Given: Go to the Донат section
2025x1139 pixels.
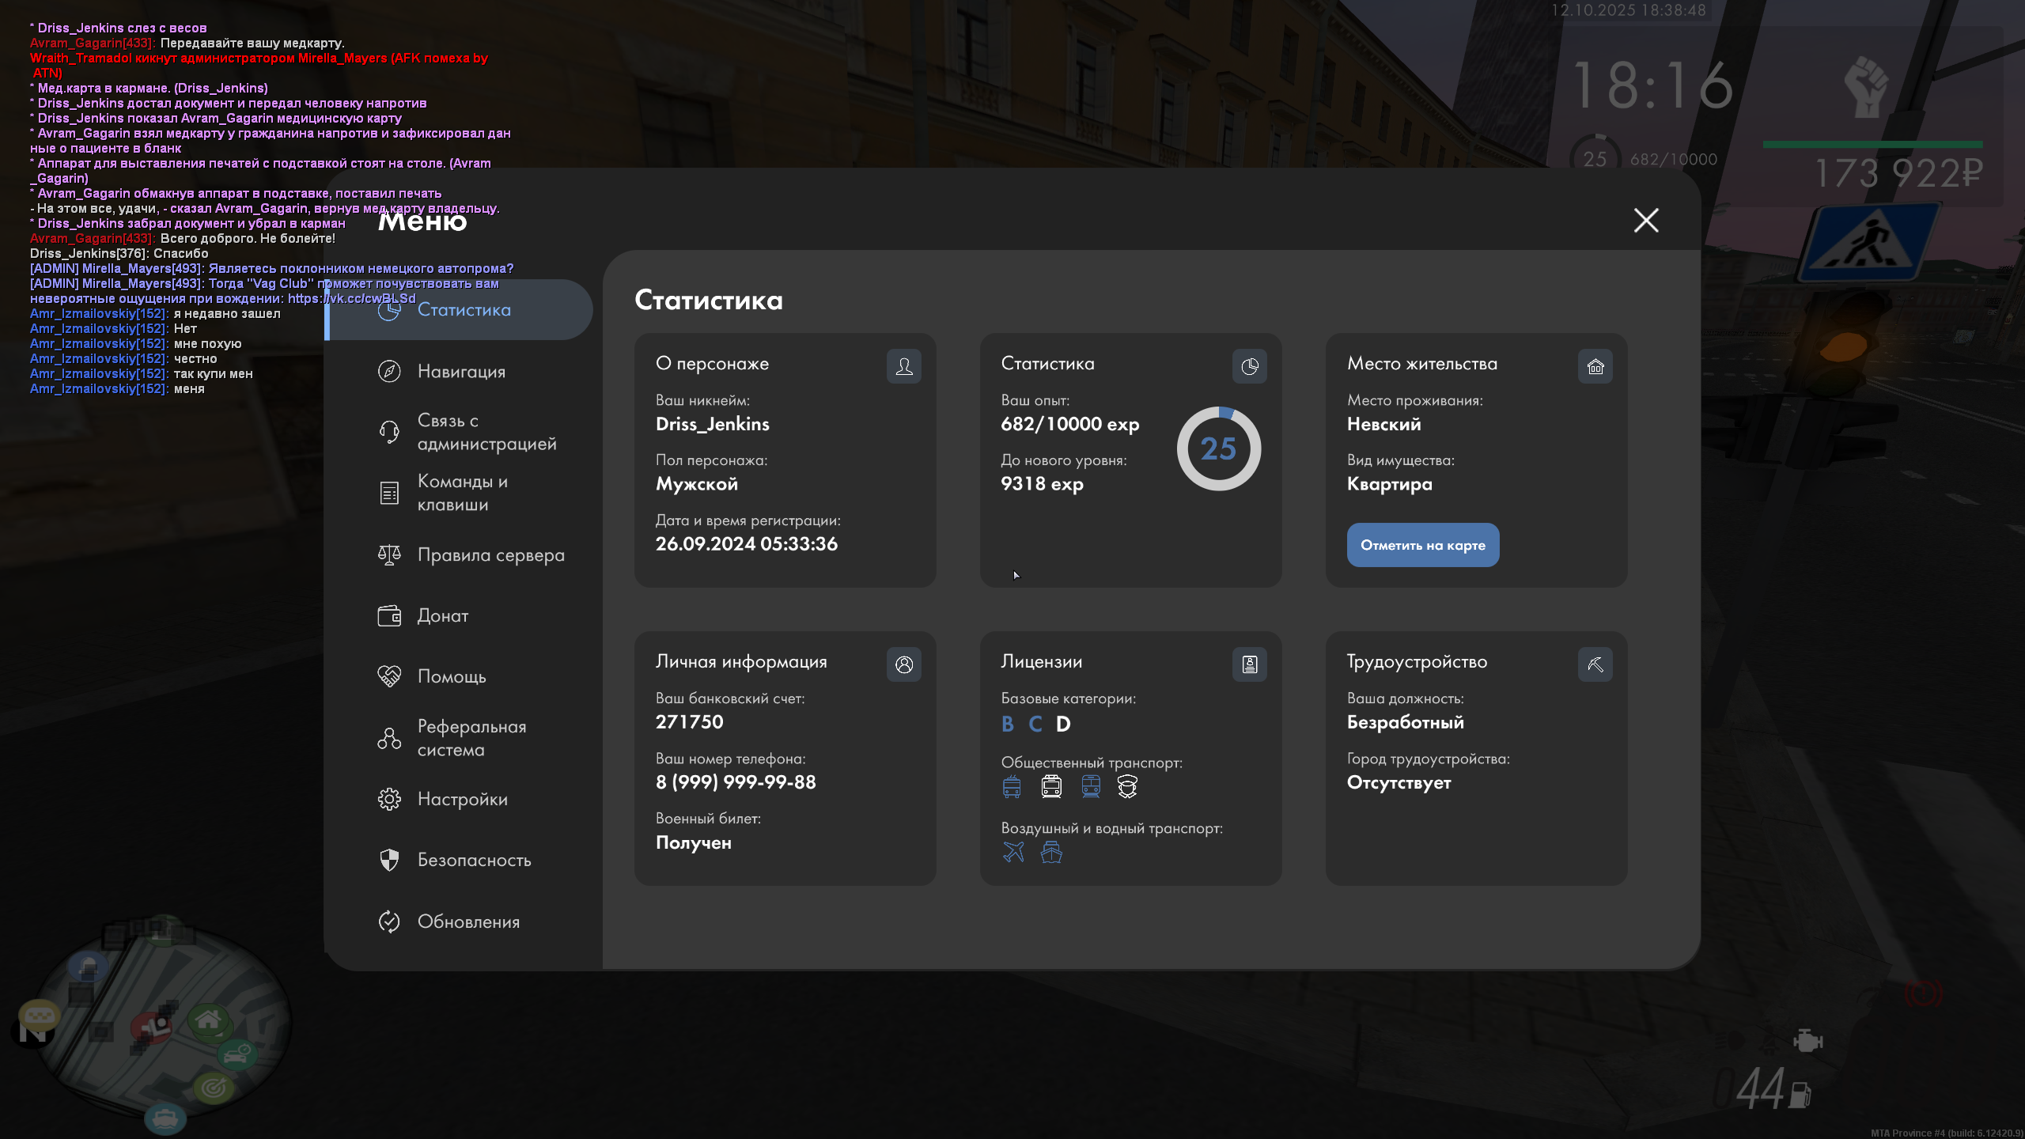Looking at the screenshot, I should (x=442, y=615).
